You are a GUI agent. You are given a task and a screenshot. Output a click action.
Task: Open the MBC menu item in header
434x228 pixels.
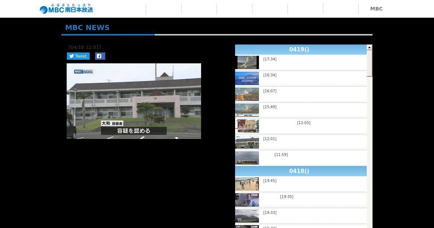pos(376,9)
